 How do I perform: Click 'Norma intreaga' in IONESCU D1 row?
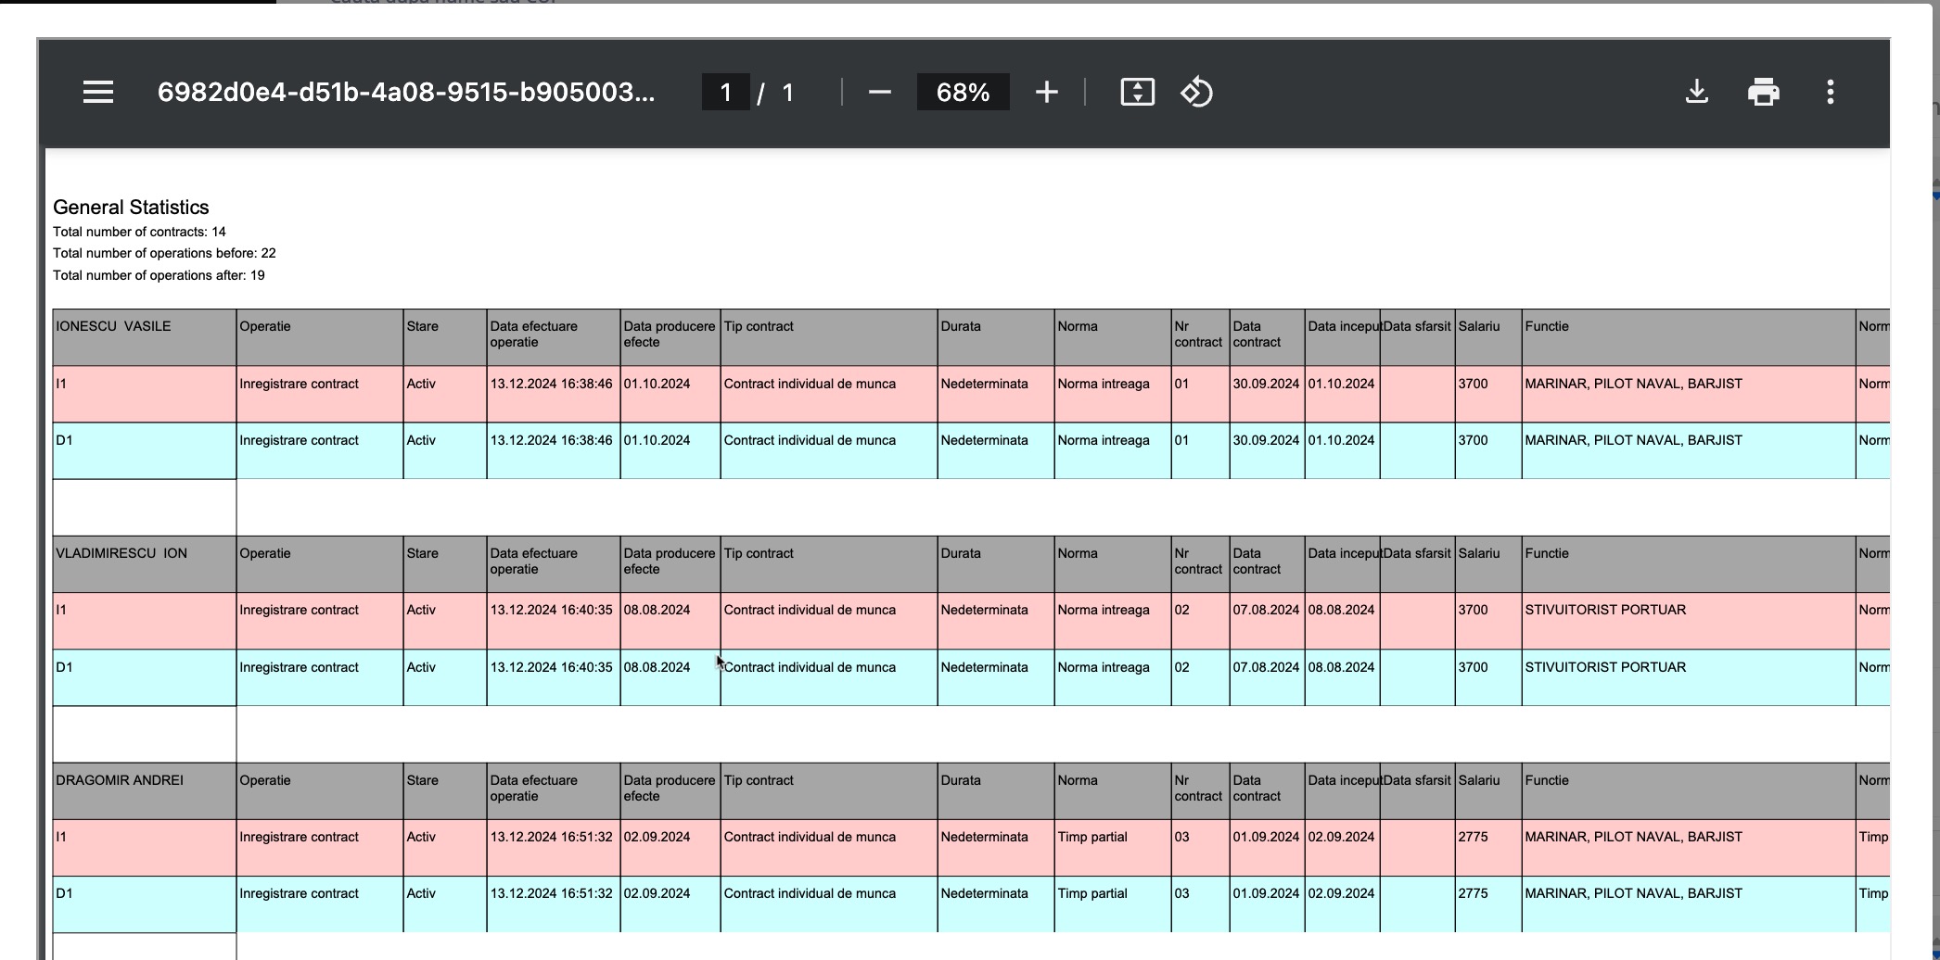[1104, 440]
